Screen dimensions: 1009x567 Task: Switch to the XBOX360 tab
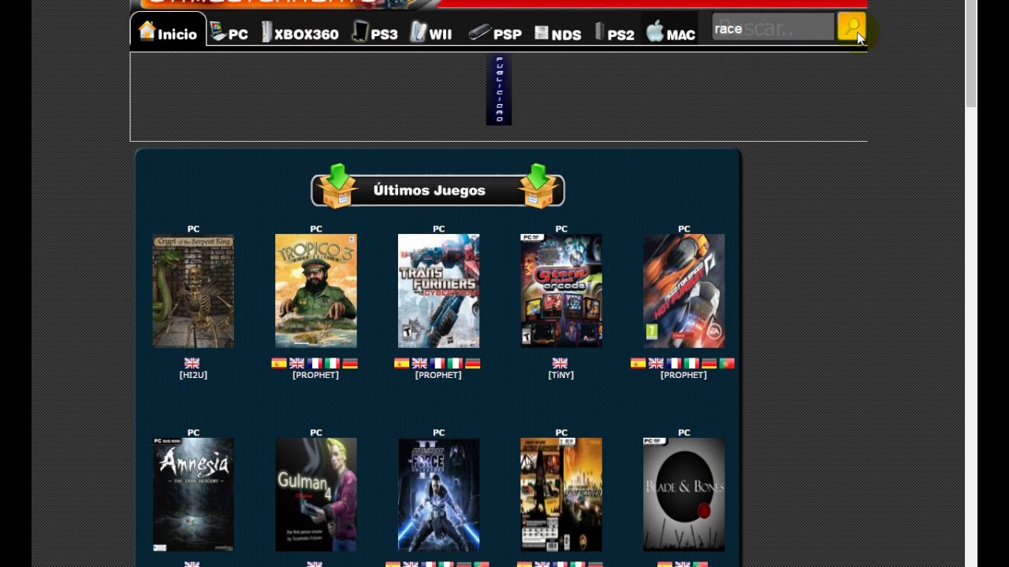300,33
